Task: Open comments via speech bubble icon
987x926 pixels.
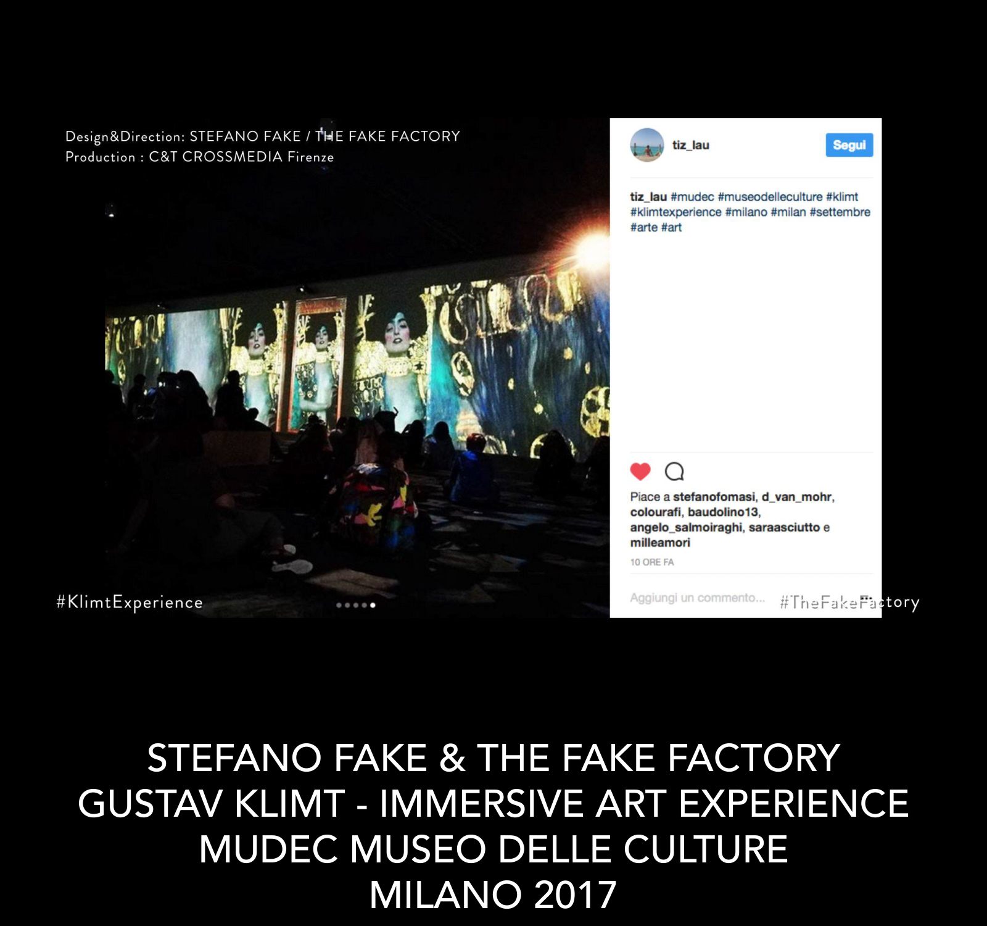Action: 674,472
